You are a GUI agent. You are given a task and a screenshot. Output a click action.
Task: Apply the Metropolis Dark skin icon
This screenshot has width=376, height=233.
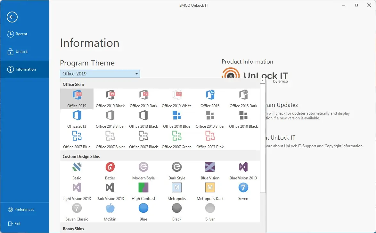210,188
